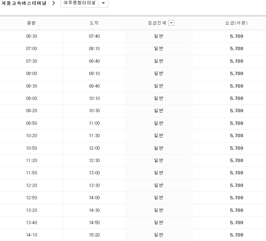Select the 09:00 departure time

[x=32, y=98]
